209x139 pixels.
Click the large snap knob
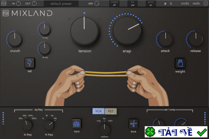(x=127, y=30)
